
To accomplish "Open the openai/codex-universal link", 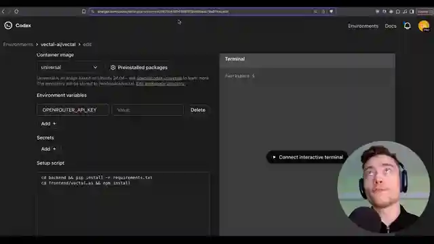I will coord(159,78).
